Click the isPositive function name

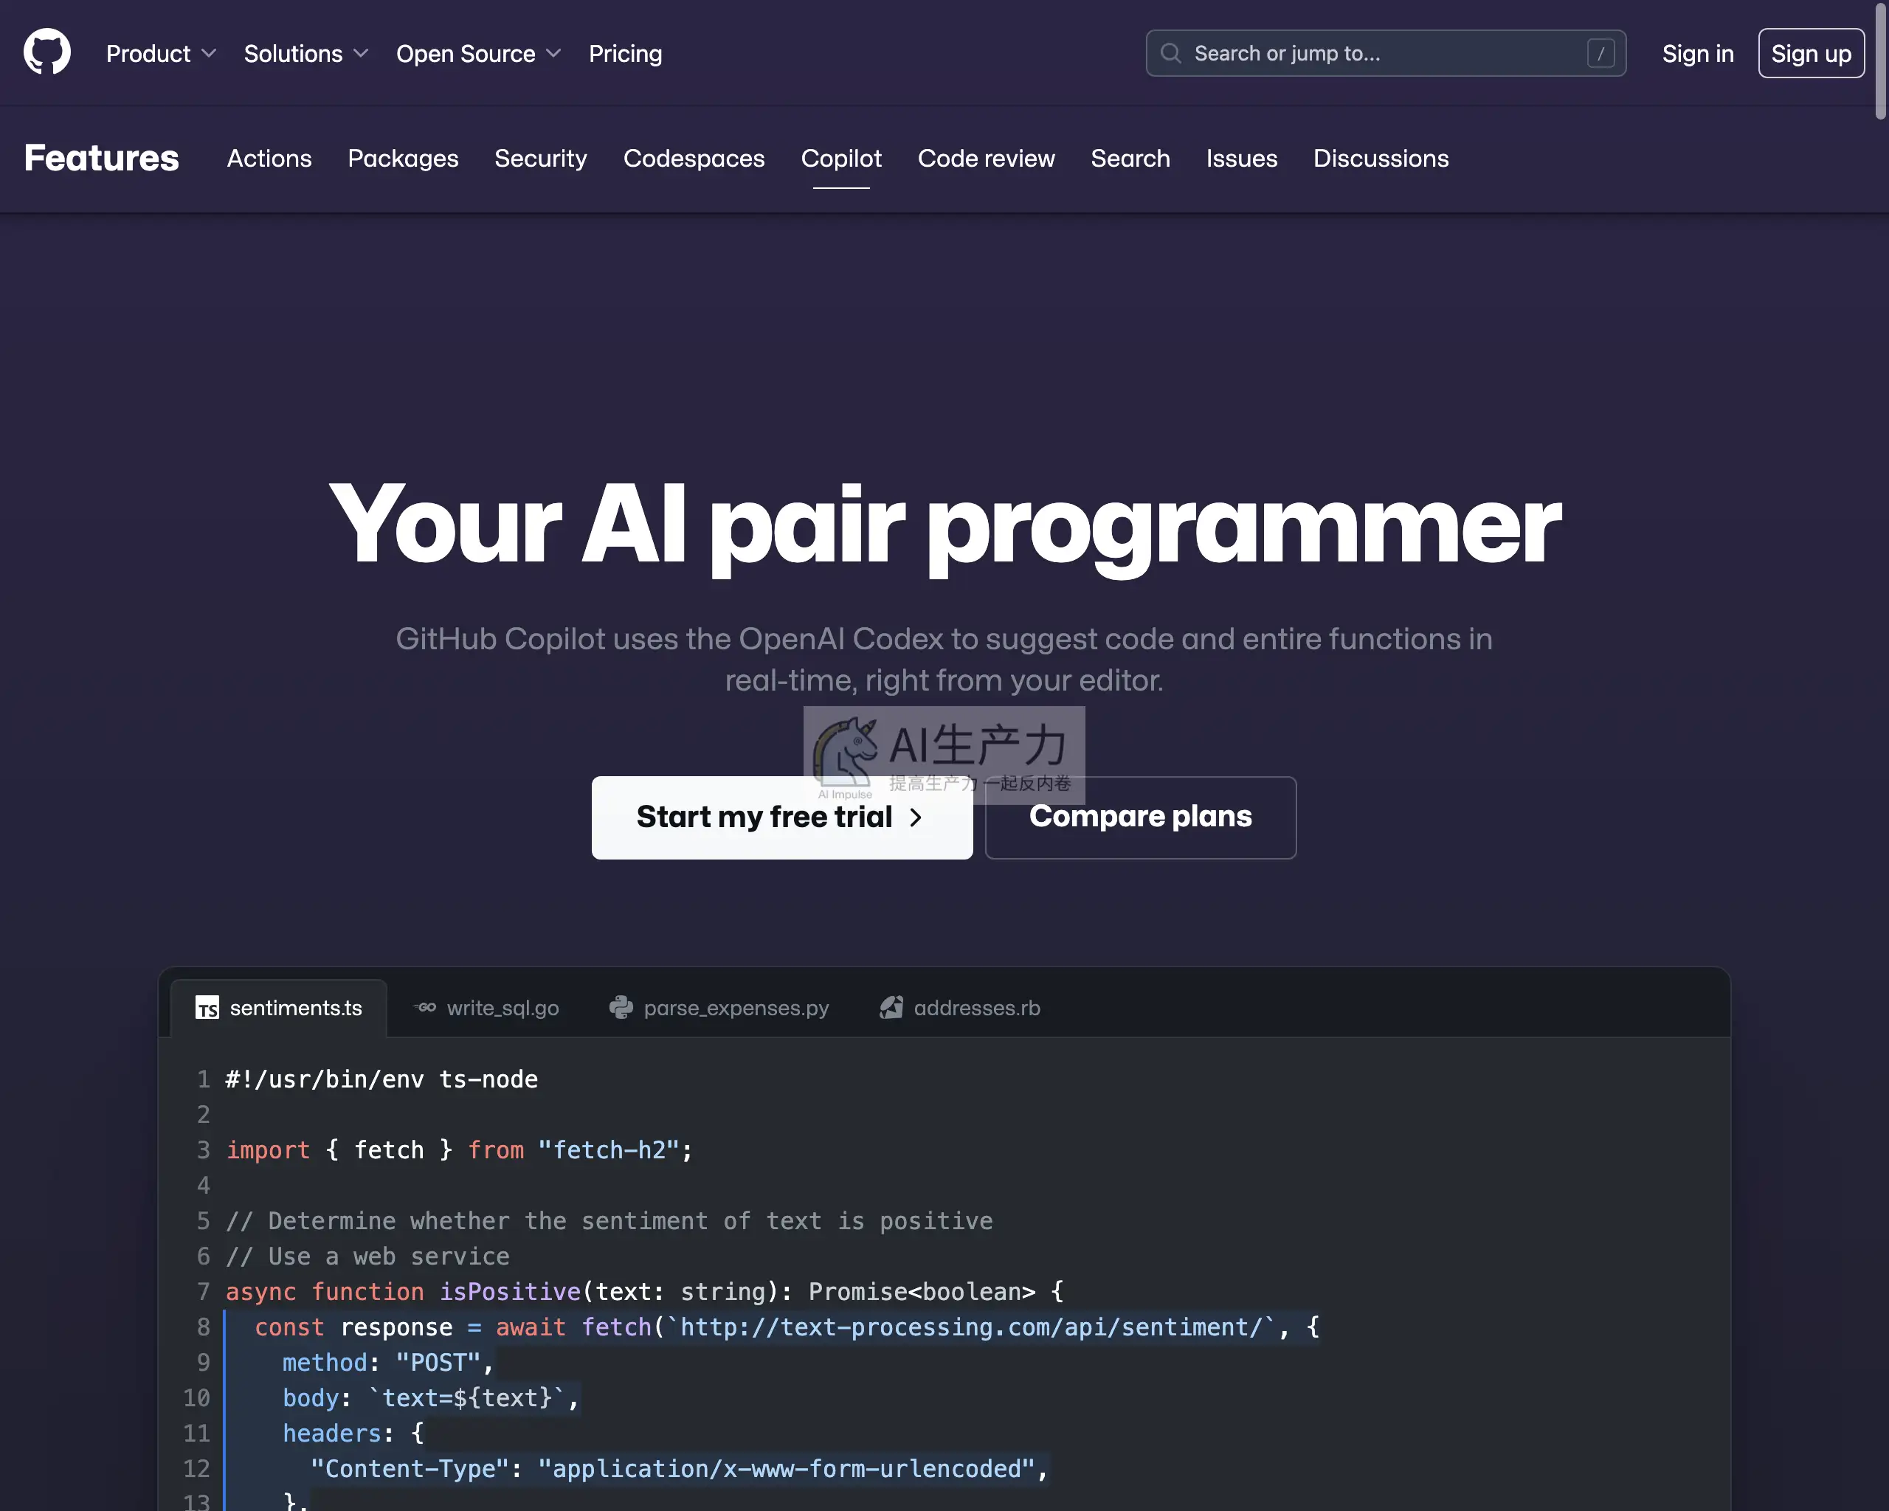pos(510,1292)
